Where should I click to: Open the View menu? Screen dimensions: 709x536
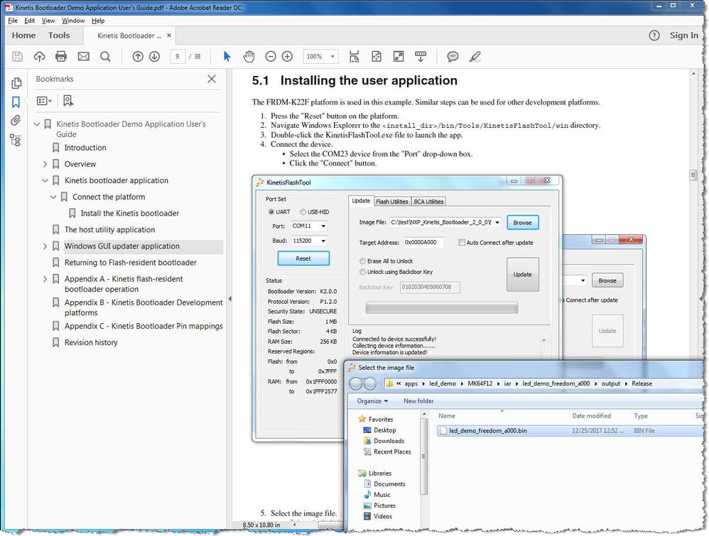(48, 21)
